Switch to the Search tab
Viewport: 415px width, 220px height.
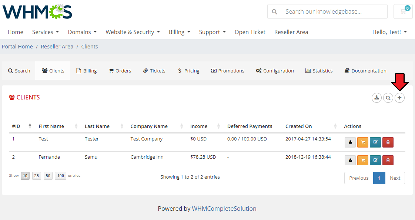tap(19, 71)
